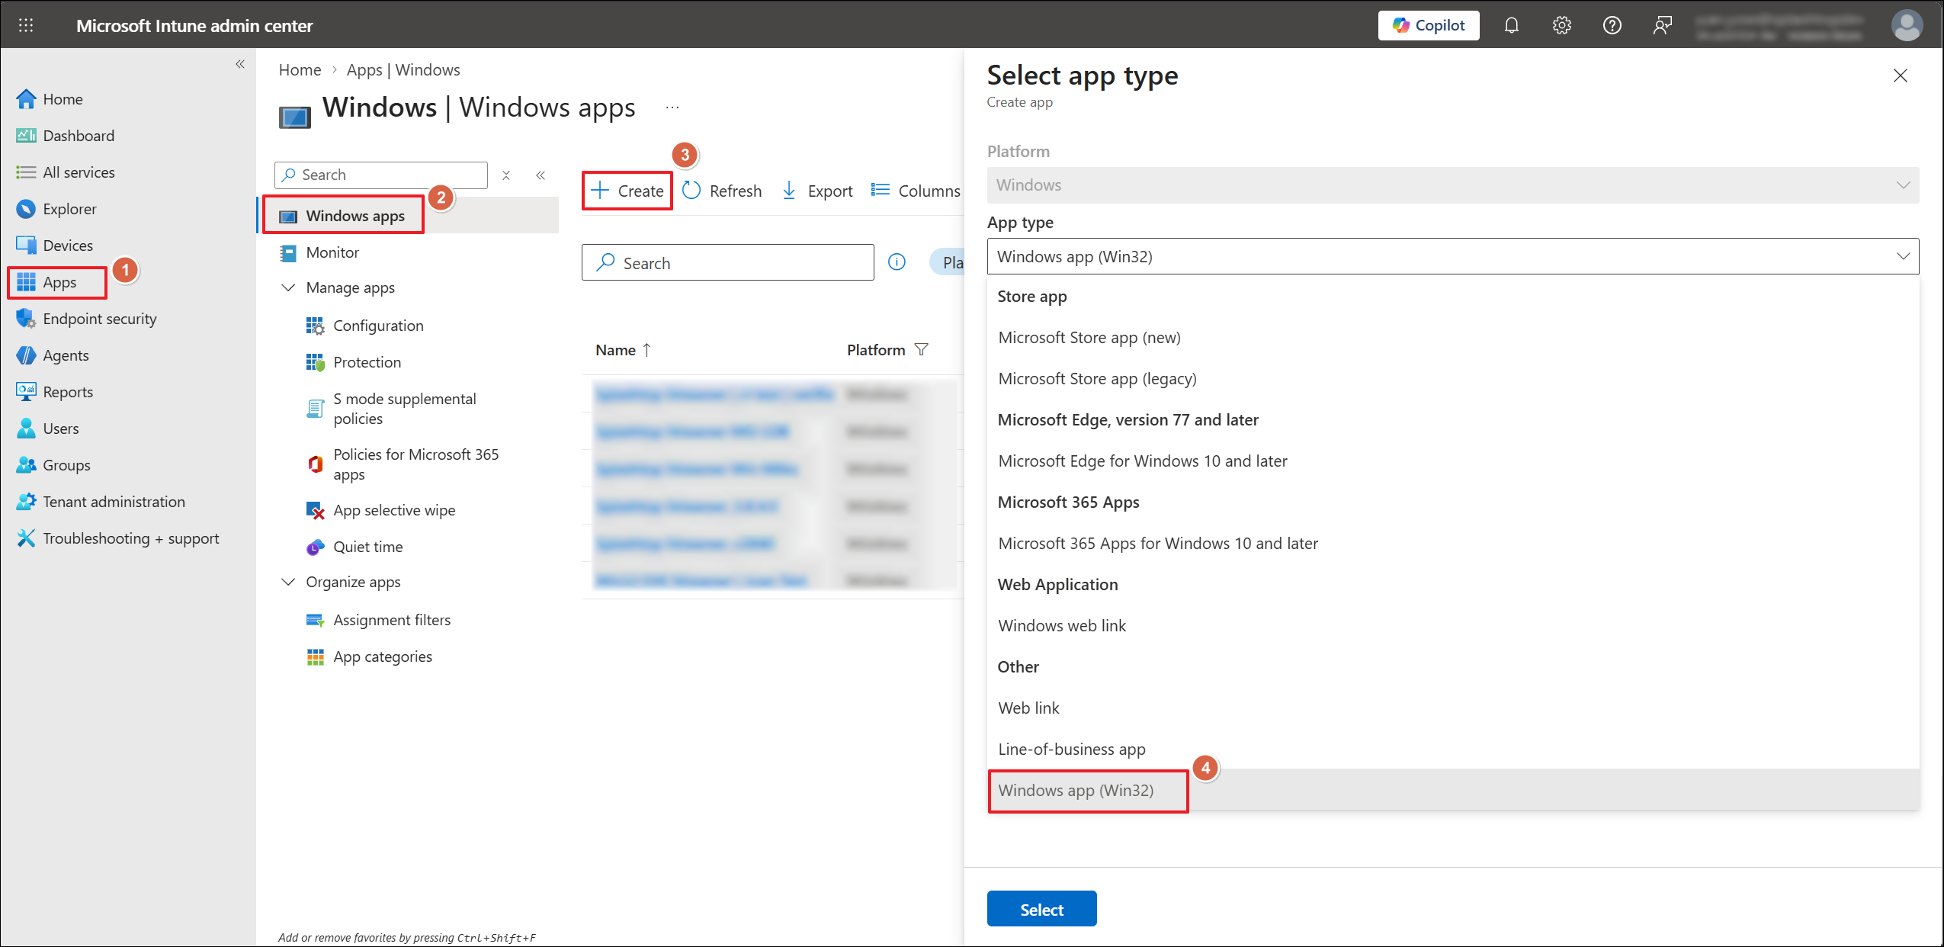Open the Columns chooser

click(x=916, y=191)
